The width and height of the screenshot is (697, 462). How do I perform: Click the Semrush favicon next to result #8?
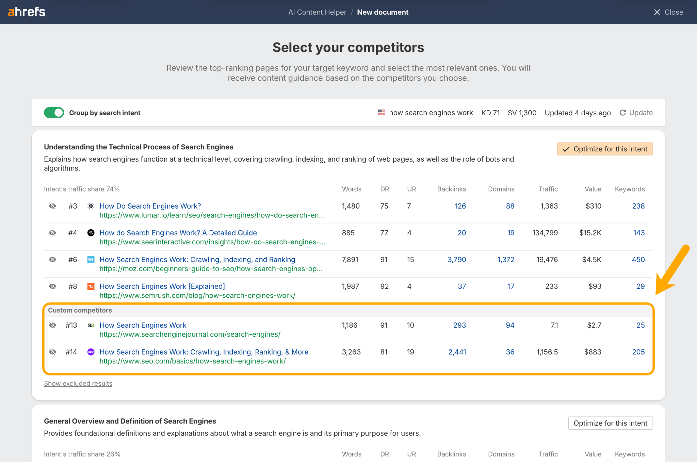pos(91,286)
